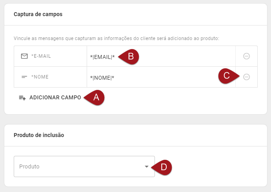Remove the NOME field row
Viewport: 271px width, 192px height.
[x=246, y=77]
